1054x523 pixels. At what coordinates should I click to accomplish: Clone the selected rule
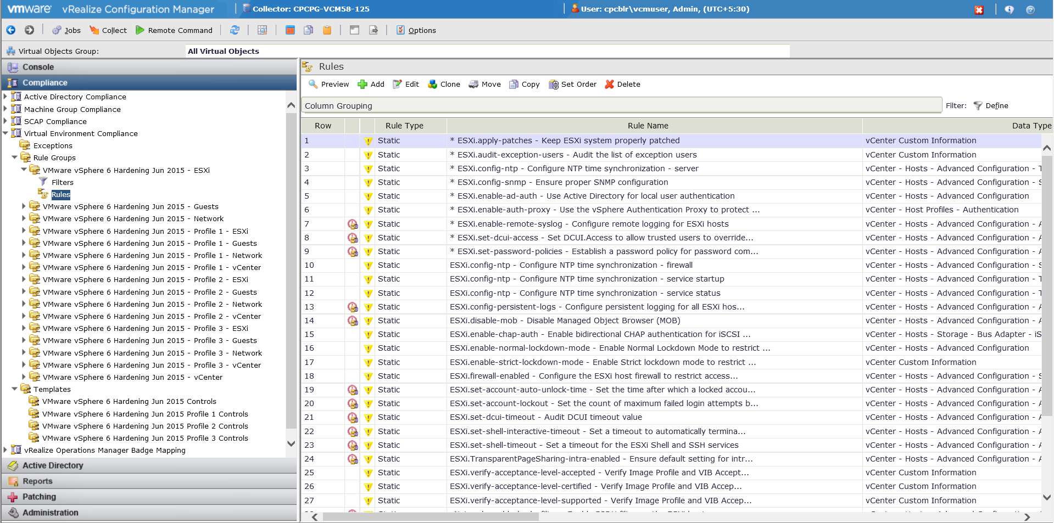click(x=444, y=84)
